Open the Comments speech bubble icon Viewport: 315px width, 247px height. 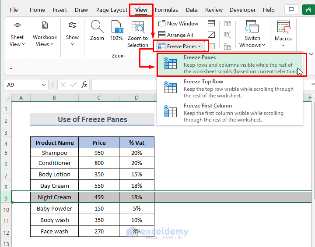(x=291, y=10)
